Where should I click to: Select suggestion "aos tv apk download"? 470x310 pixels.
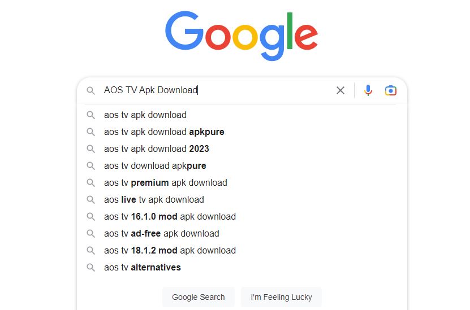(x=145, y=115)
